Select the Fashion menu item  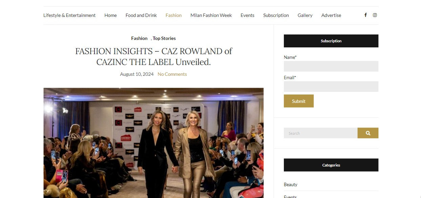(x=173, y=15)
